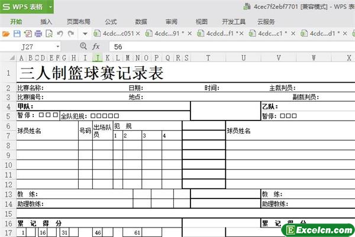This screenshot has width=355, height=237.
Task: Click the formula bar showing 56
Action: 232,47
